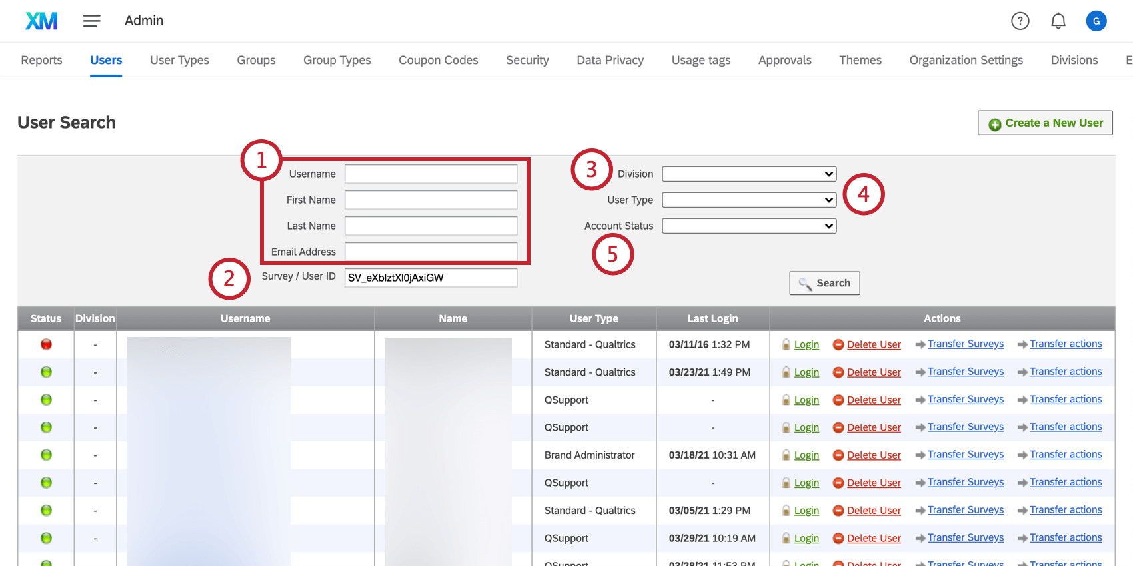Image resolution: width=1133 pixels, height=566 pixels.
Task: Click Transfer Surveys for the Brand Administrator row
Action: pyautogui.click(x=965, y=455)
